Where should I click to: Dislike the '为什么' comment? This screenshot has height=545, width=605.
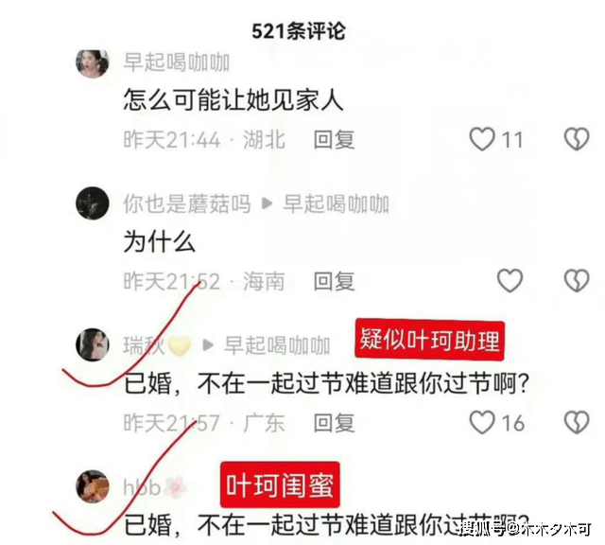pyautogui.click(x=577, y=280)
